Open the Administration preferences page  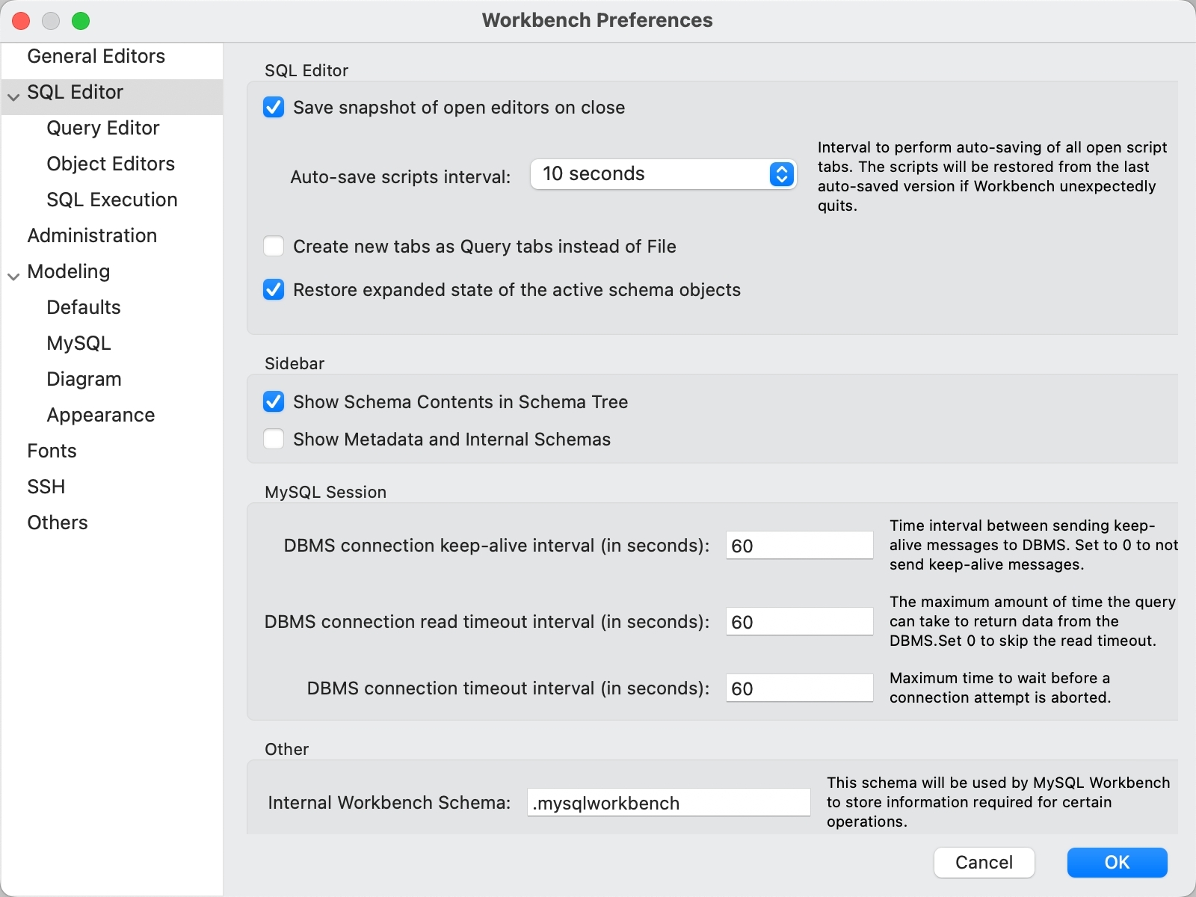[x=92, y=235]
